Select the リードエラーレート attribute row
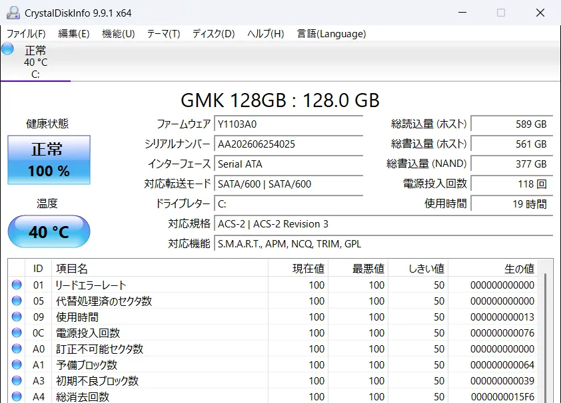The image size is (561, 403). [x=273, y=285]
